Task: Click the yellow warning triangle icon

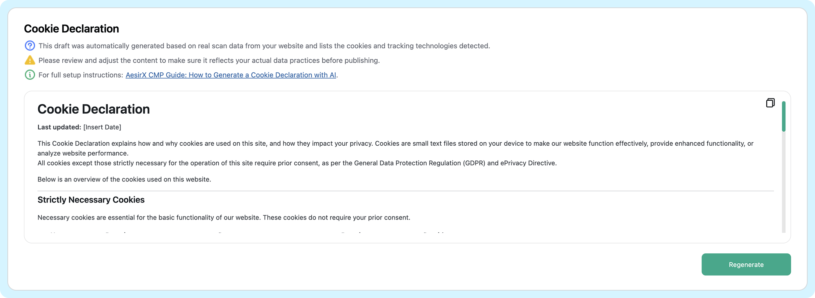Action: click(30, 60)
